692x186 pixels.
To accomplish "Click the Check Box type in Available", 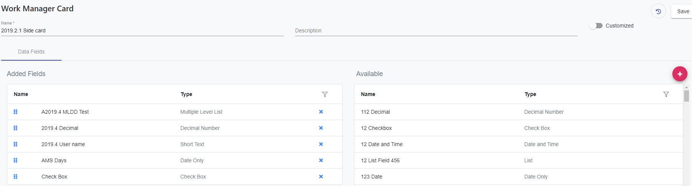I will tap(537, 128).
